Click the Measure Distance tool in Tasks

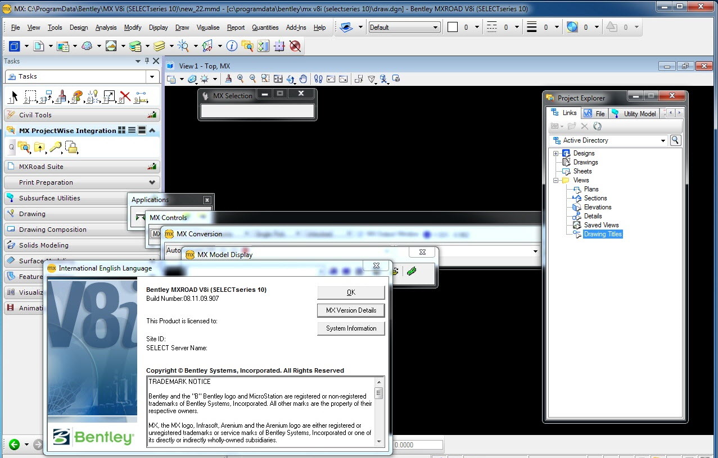pyautogui.click(x=141, y=97)
